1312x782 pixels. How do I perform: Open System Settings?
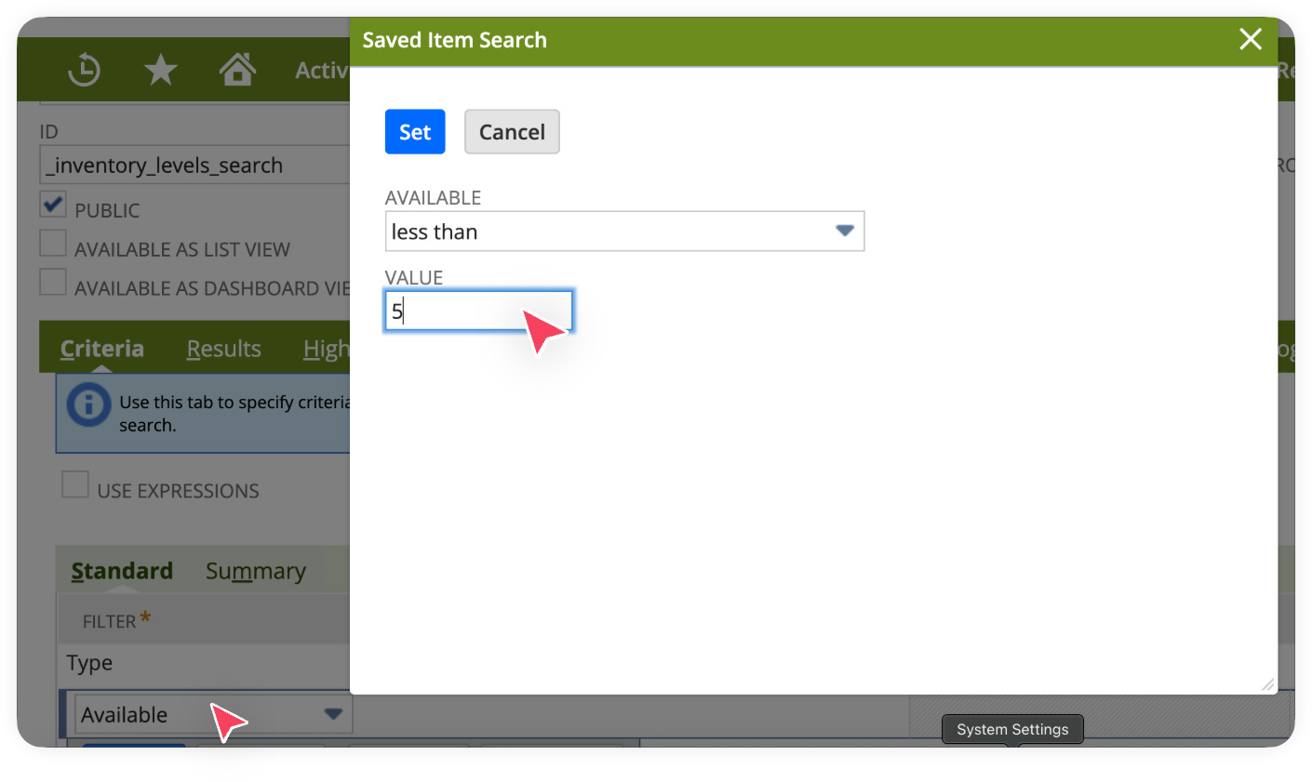(x=1012, y=729)
